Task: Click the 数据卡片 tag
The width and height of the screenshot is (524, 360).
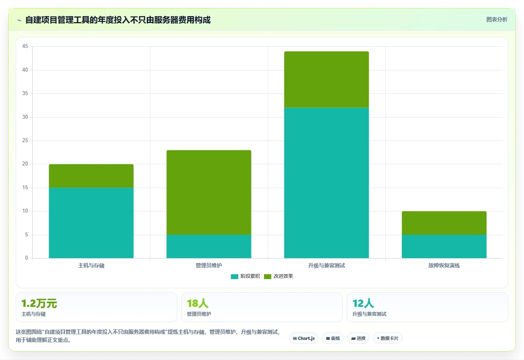Action: coord(388,338)
